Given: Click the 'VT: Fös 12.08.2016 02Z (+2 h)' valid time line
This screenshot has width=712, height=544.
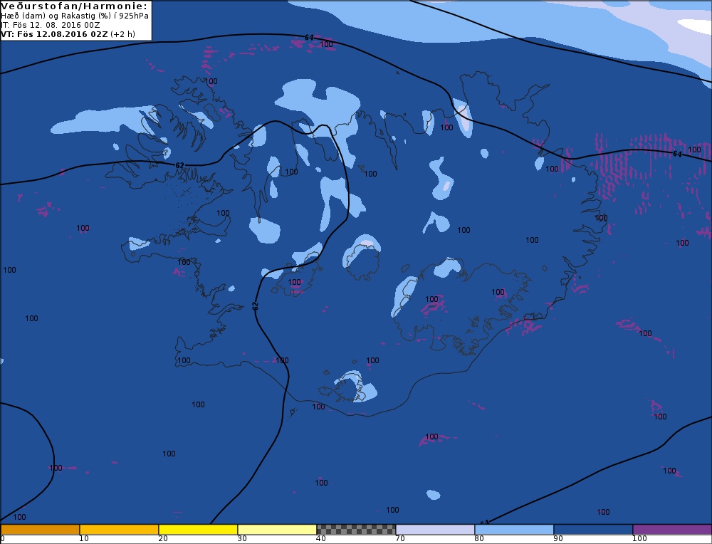Looking at the screenshot, I should click(68, 34).
